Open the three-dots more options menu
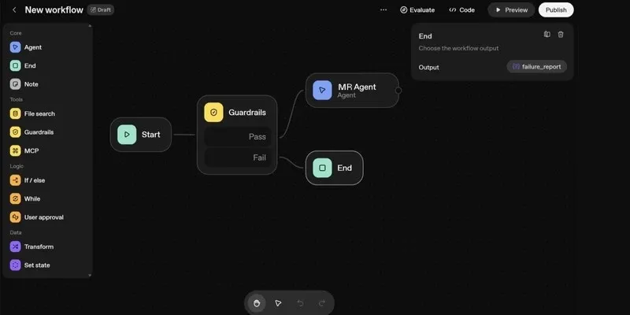 coord(384,10)
